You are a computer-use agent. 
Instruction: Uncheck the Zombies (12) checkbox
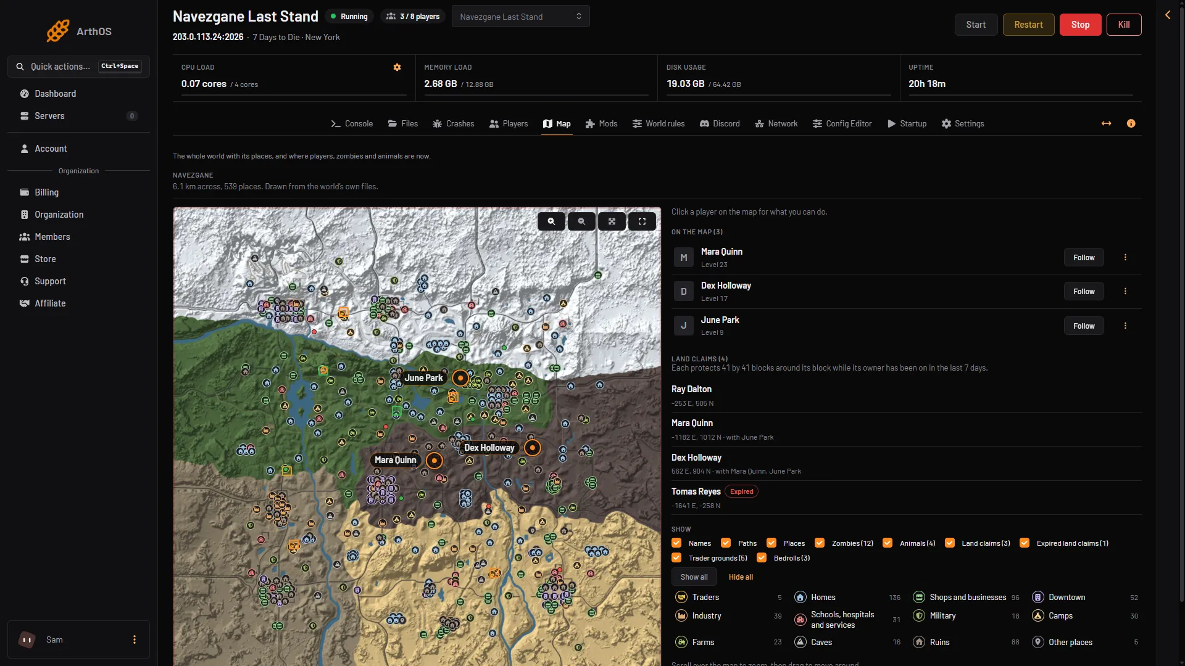pos(820,543)
